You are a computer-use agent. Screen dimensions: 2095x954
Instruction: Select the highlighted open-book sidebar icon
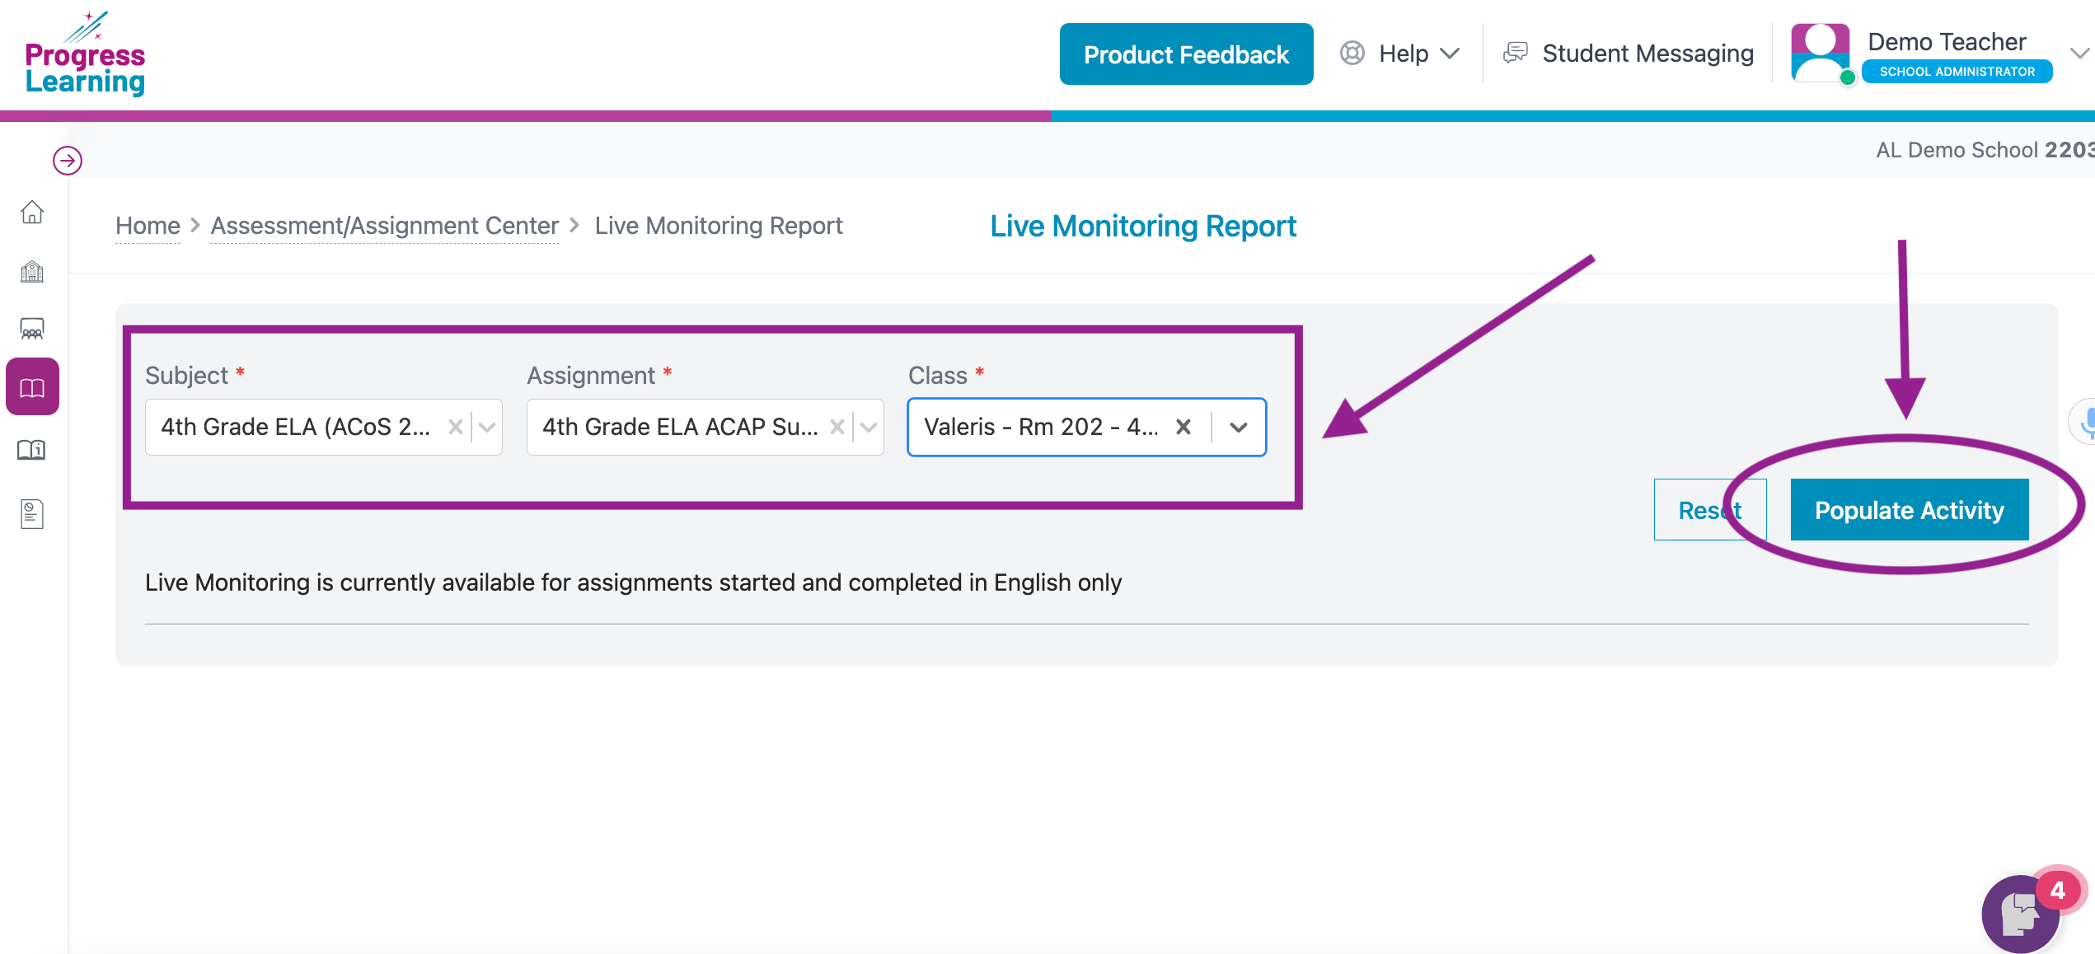[32, 387]
